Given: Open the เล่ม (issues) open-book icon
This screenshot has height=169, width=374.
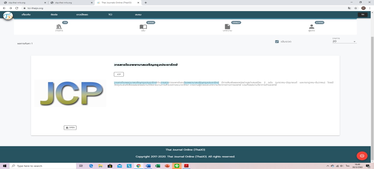Looking at the screenshot, I should click(x=143, y=27).
